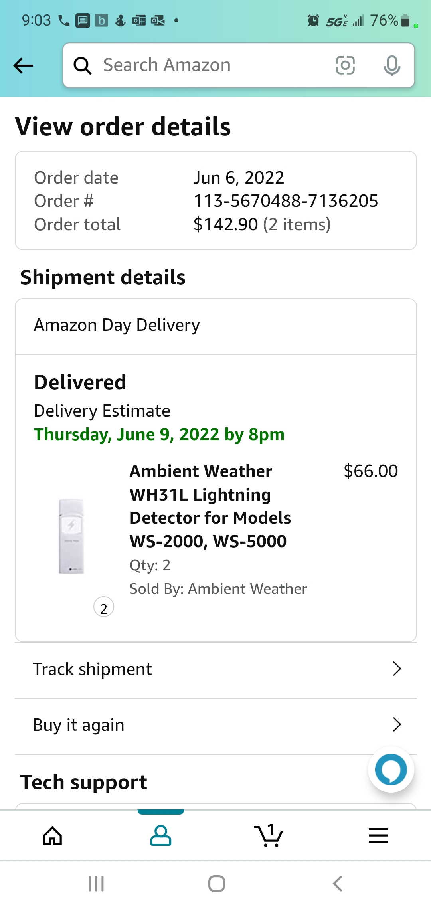Open the hamburger menu tab
This screenshot has width=431, height=910.
(378, 835)
